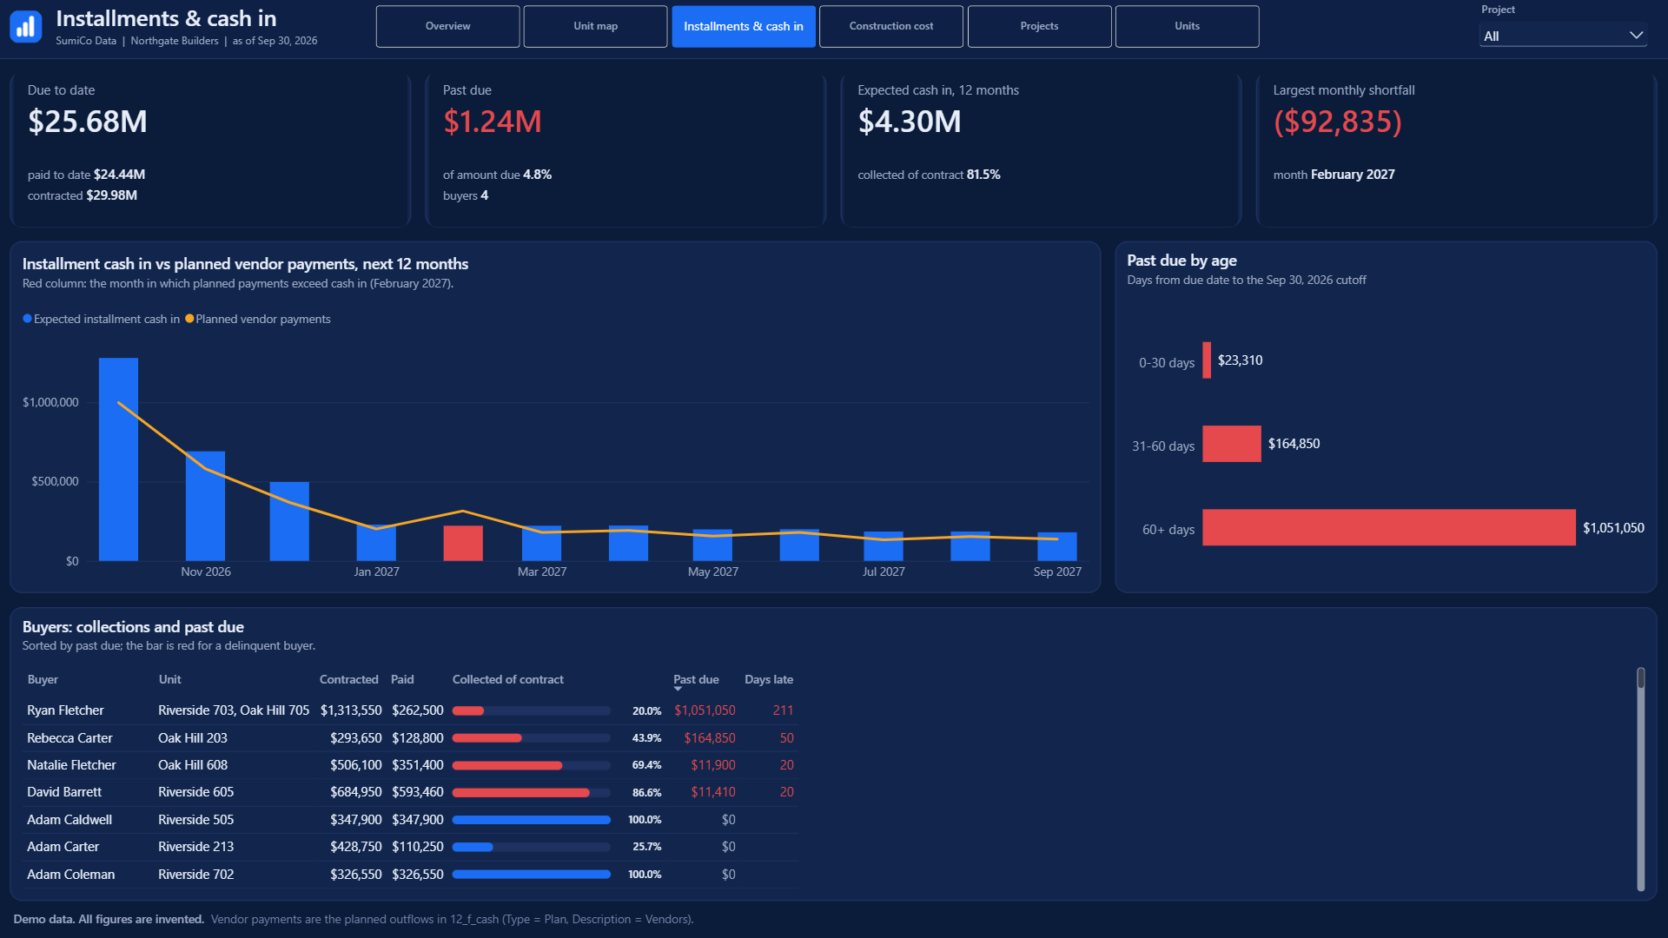
Task: Go to the Construction cost tab
Action: point(891,26)
